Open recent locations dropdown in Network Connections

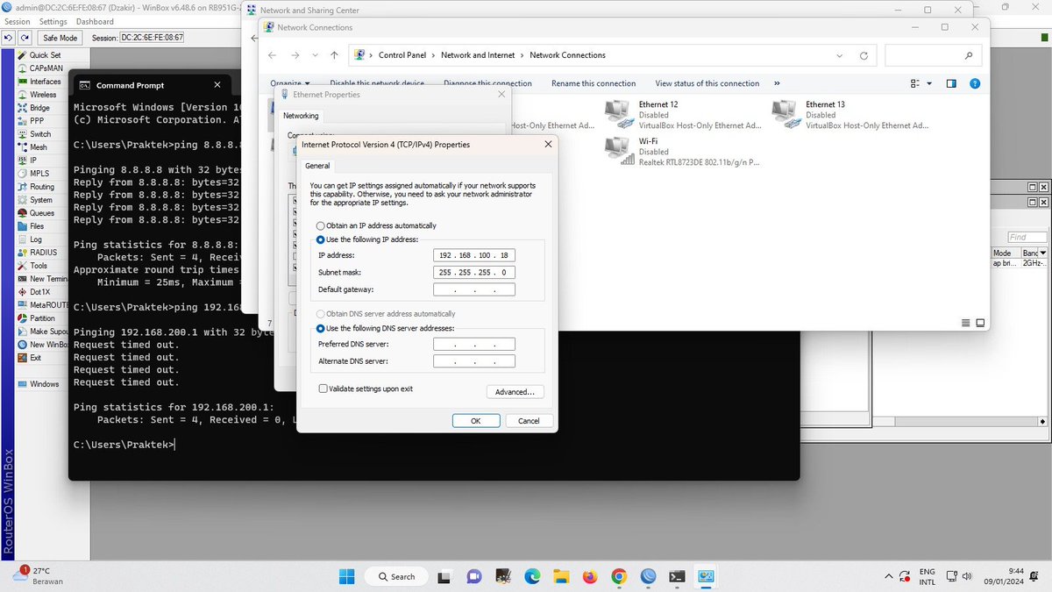[x=315, y=55]
